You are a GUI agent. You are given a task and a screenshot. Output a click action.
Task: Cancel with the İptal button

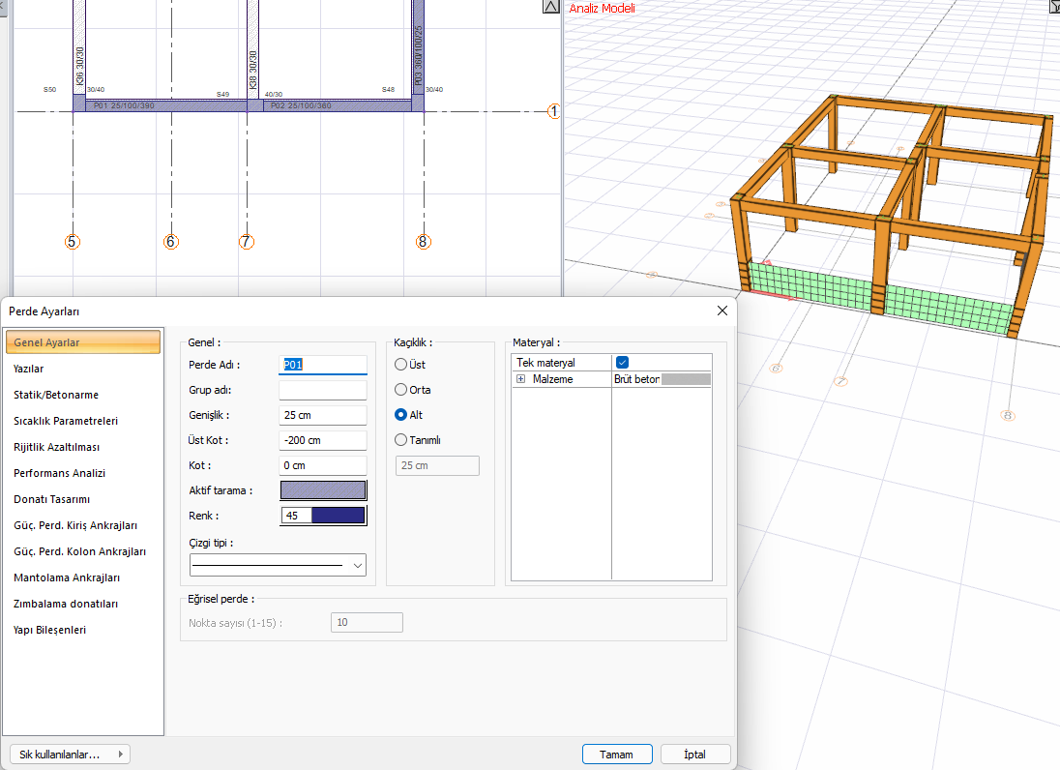point(695,755)
